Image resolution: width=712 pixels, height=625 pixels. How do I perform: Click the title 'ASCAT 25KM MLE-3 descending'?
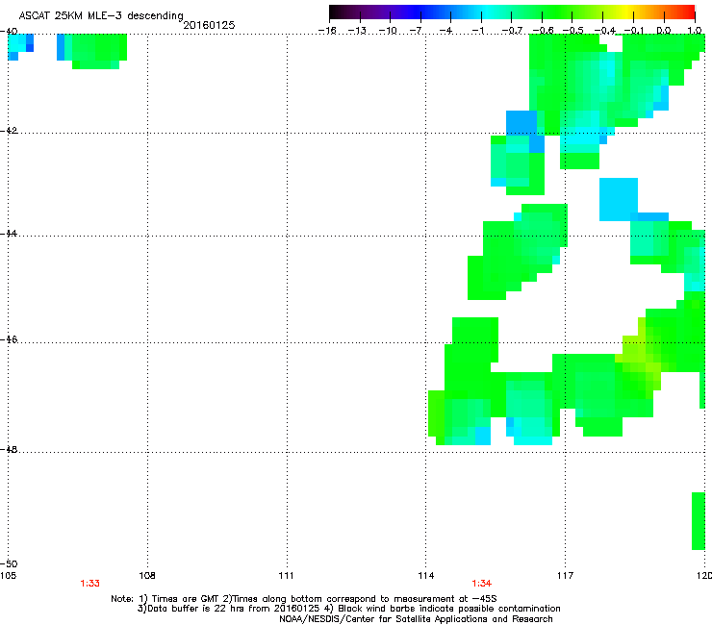[x=101, y=15]
